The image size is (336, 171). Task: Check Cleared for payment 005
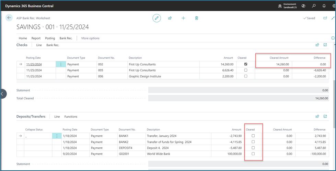coord(246,70)
